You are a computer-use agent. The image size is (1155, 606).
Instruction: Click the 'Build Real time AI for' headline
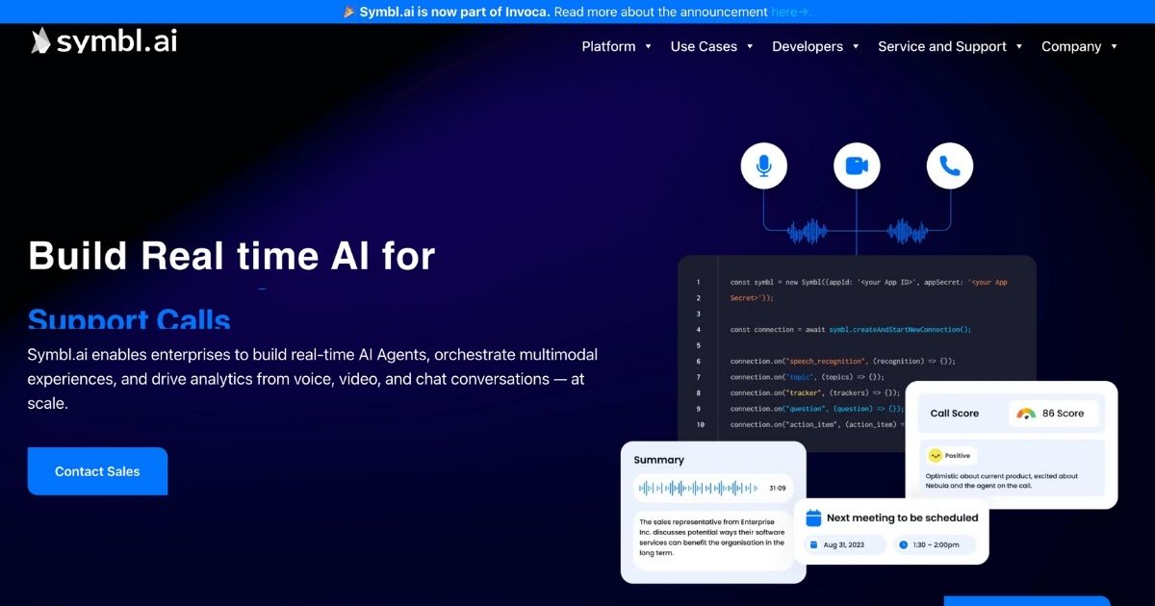232,256
